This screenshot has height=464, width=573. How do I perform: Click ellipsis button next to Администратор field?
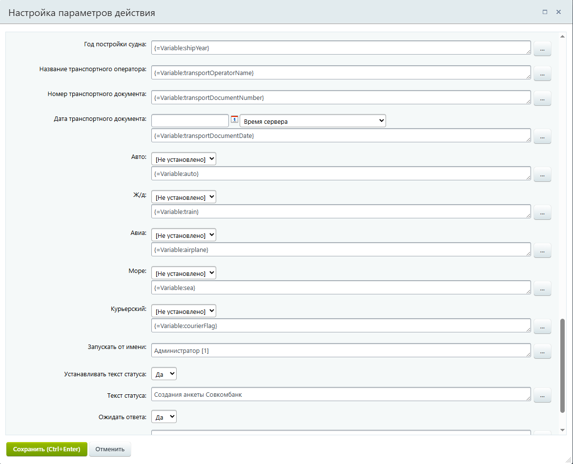[542, 351]
